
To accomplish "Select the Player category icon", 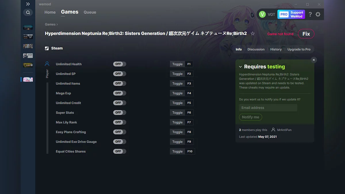I will (47, 64).
